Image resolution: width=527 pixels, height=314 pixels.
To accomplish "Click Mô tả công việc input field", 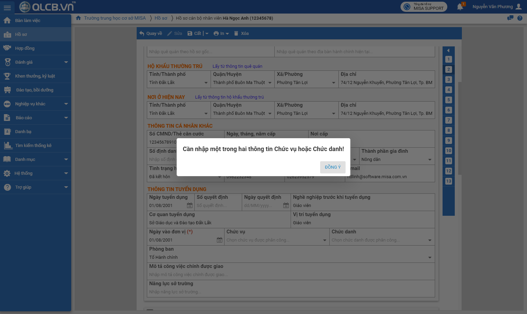I will pyautogui.click(x=291, y=275).
